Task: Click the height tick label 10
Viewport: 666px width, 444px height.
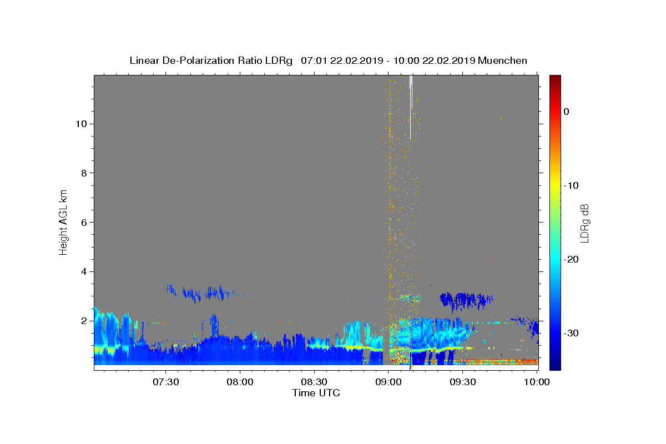Action: coord(80,124)
